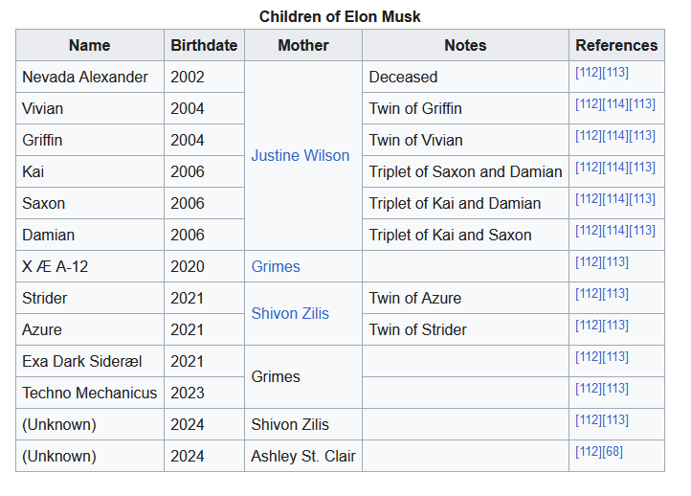
Task: Click reference [113] in Kai's row
Action: coord(642,167)
